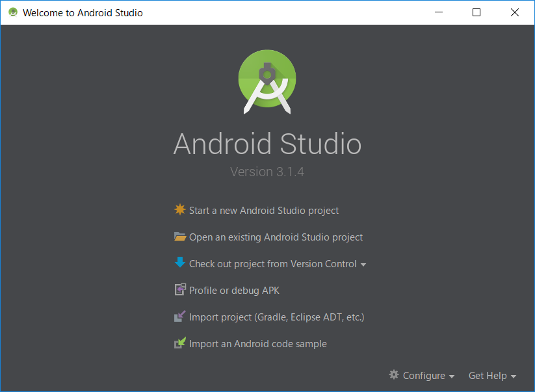This screenshot has width=535, height=392.
Task: Click the open folder icon
Action: tap(180, 237)
